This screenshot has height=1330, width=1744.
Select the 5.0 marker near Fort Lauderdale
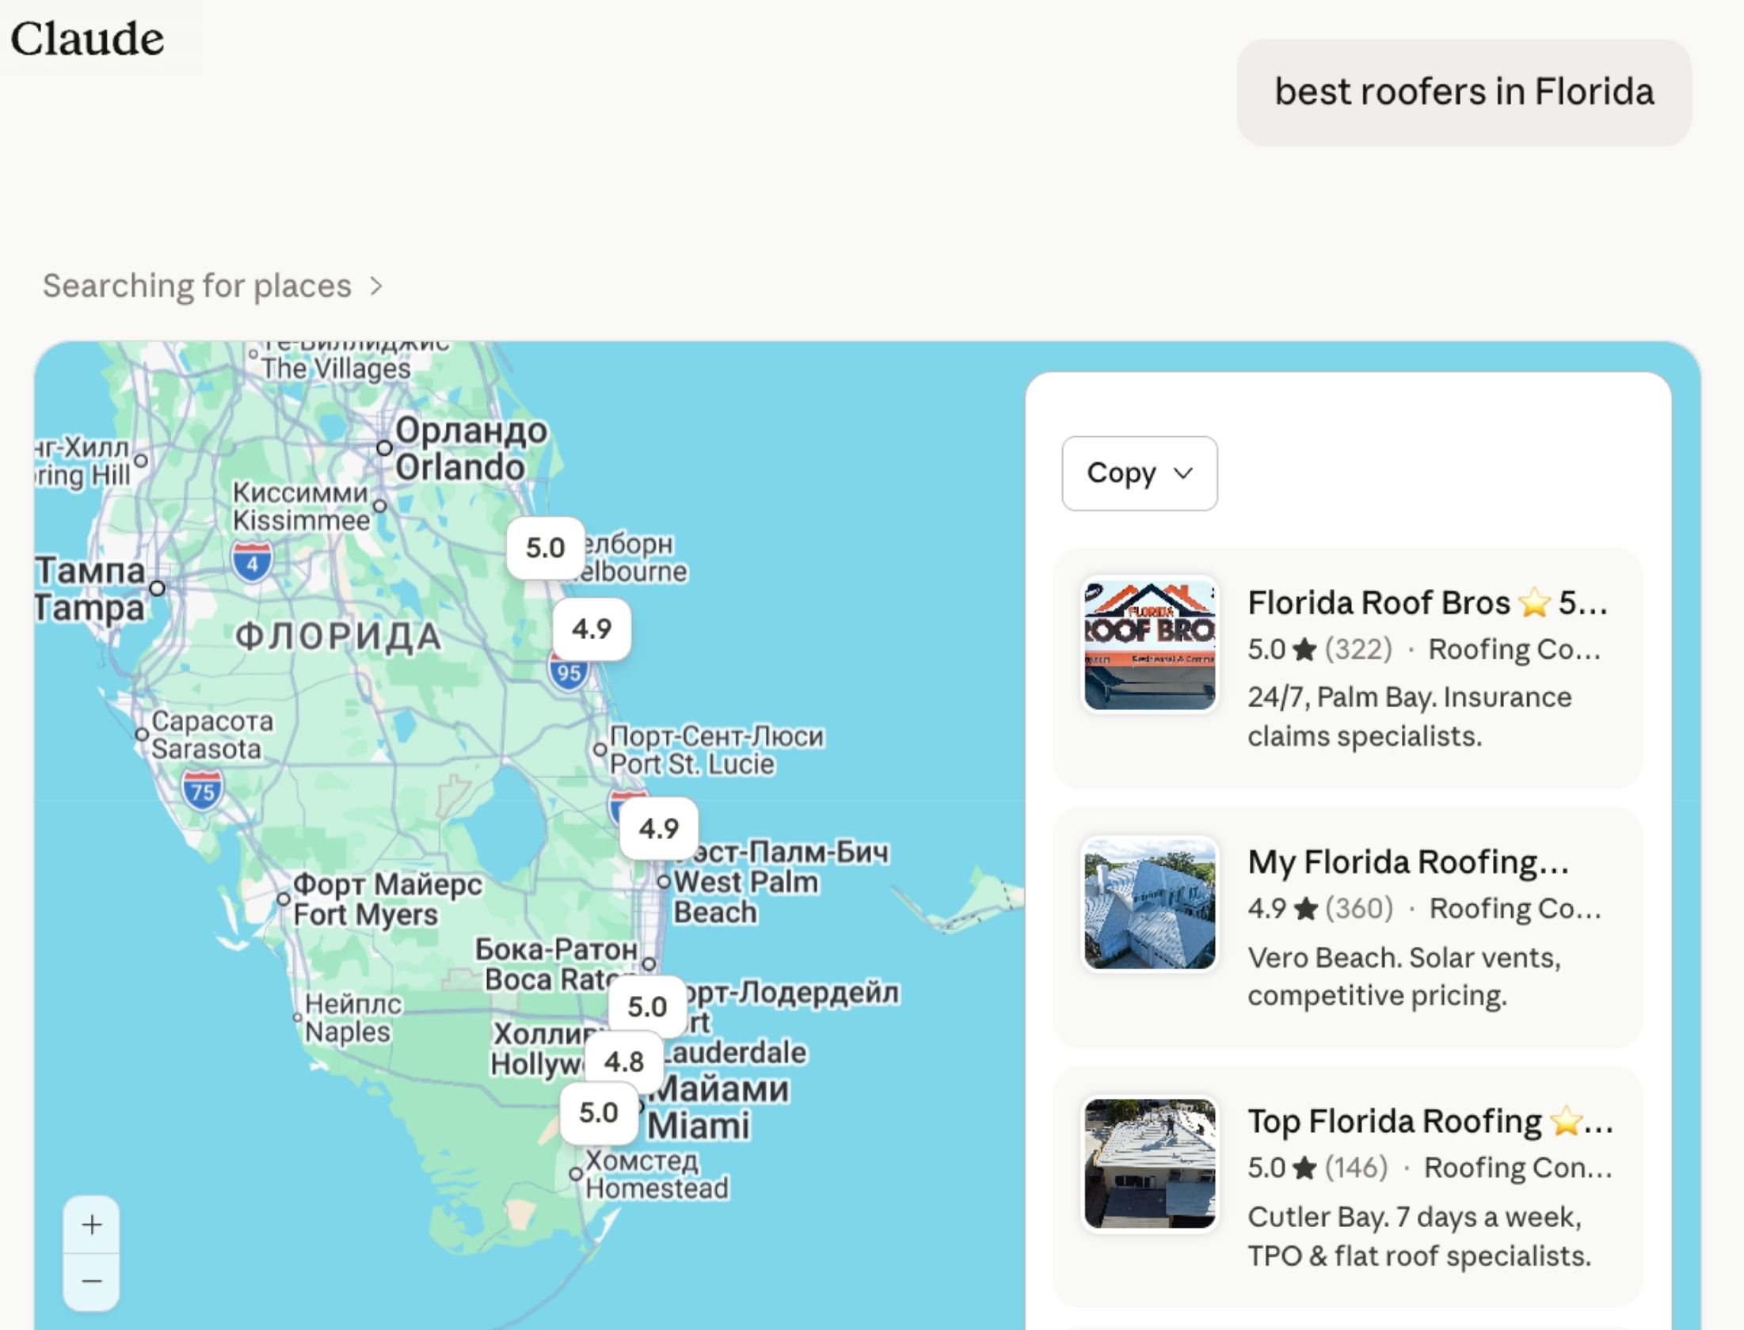point(647,1007)
